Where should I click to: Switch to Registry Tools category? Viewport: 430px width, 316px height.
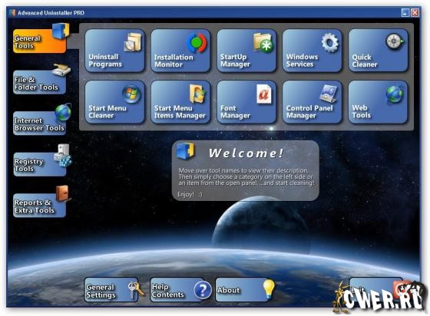tap(39, 164)
